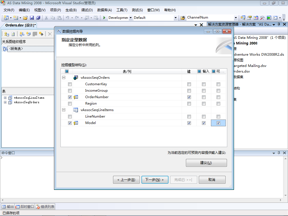
Task: Click the Toolbox wrench icon
Action: (262, 18)
